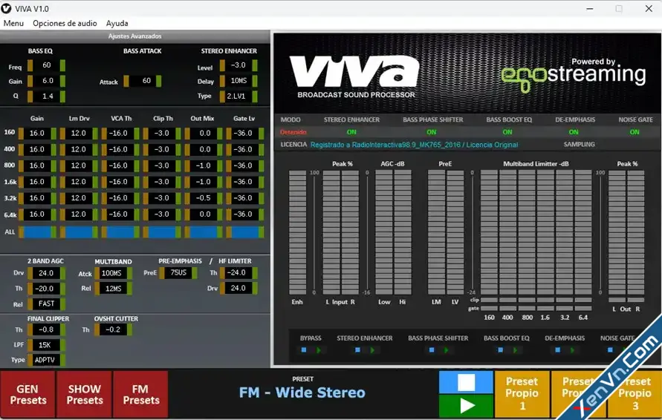Increase Bass EQ Gain using green bar
The height and width of the screenshot is (420, 662).
(x=62, y=81)
